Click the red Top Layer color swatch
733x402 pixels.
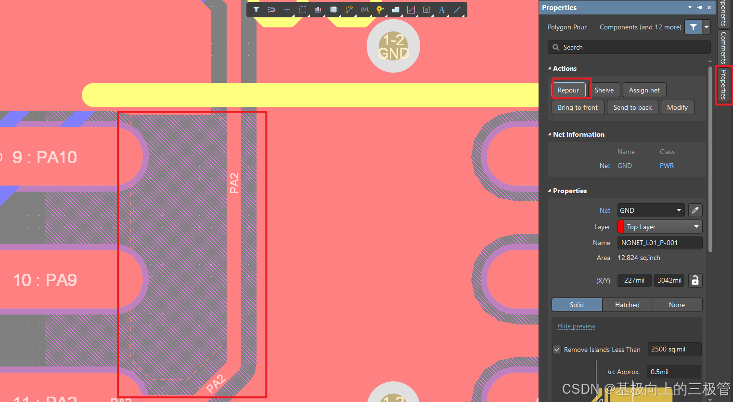pyautogui.click(x=621, y=227)
